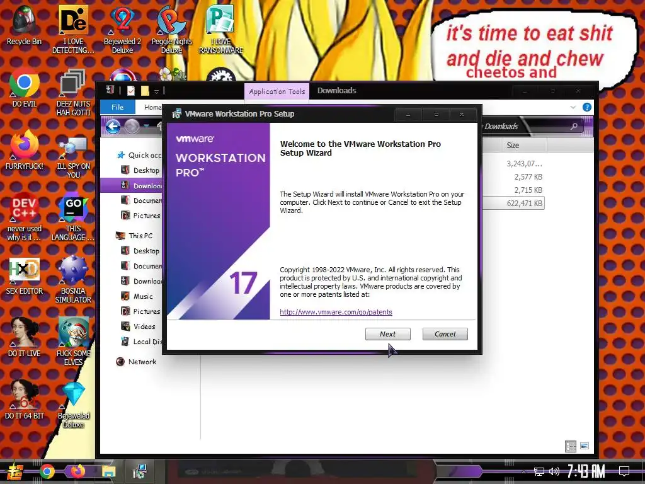Open the 'DO IT LIVE' desktop icon
The width and height of the screenshot is (645, 484).
point(24,338)
